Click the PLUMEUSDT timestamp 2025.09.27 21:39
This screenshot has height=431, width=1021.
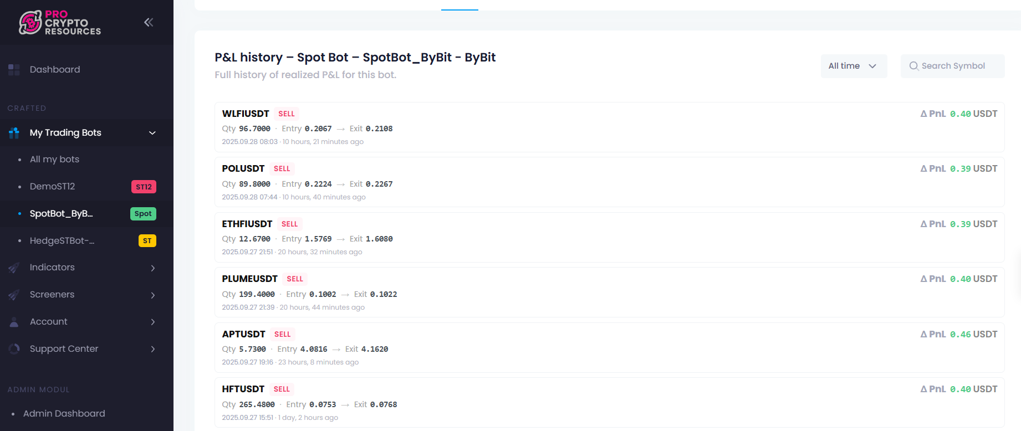coord(248,307)
